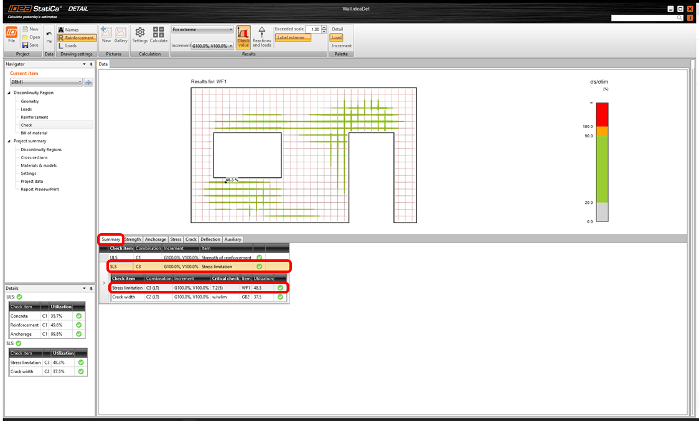Open an existing project file
The width and height of the screenshot is (699, 421).
pos(30,37)
